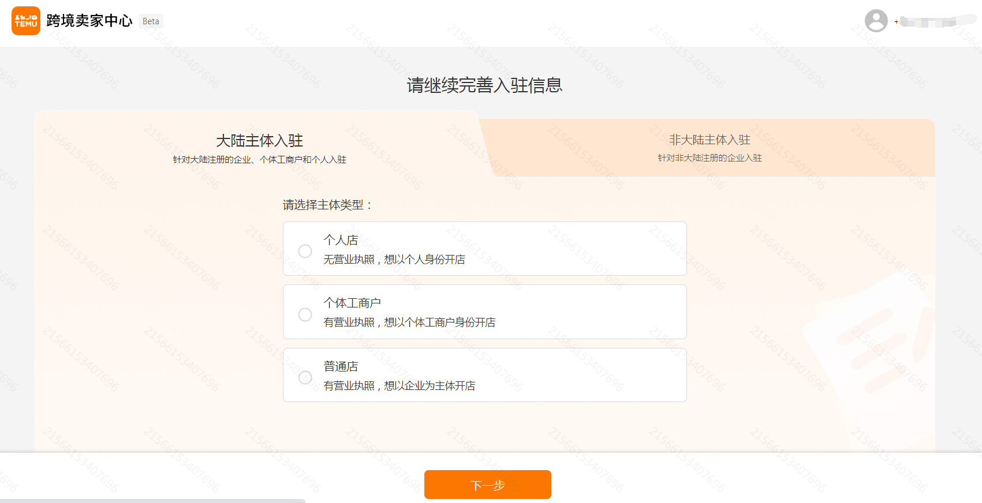The width and height of the screenshot is (982, 503).
Task: Select the 个人店 radio button
Action: click(305, 251)
